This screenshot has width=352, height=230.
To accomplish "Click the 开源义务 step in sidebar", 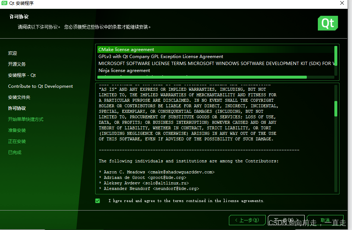I will pos(17,64).
